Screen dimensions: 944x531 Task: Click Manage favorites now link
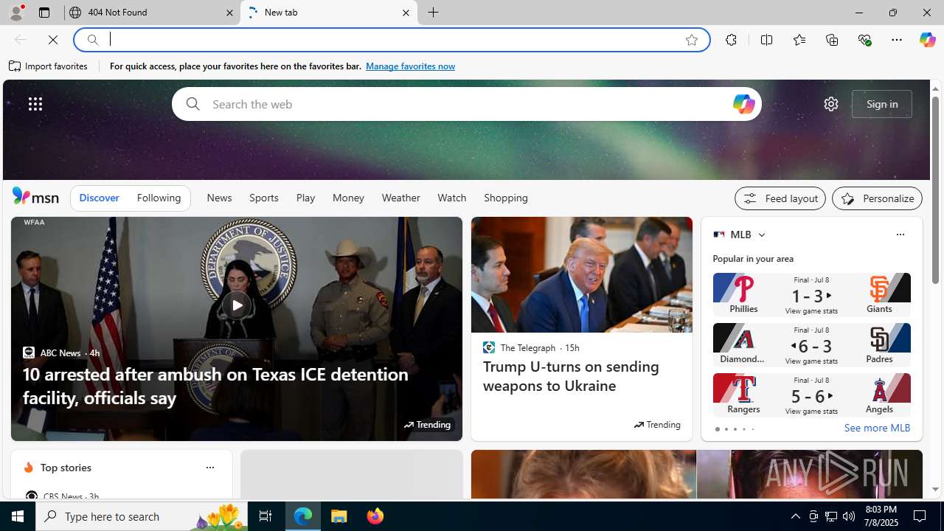(410, 66)
